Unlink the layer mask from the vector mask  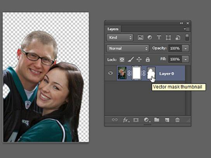coord(144,73)
